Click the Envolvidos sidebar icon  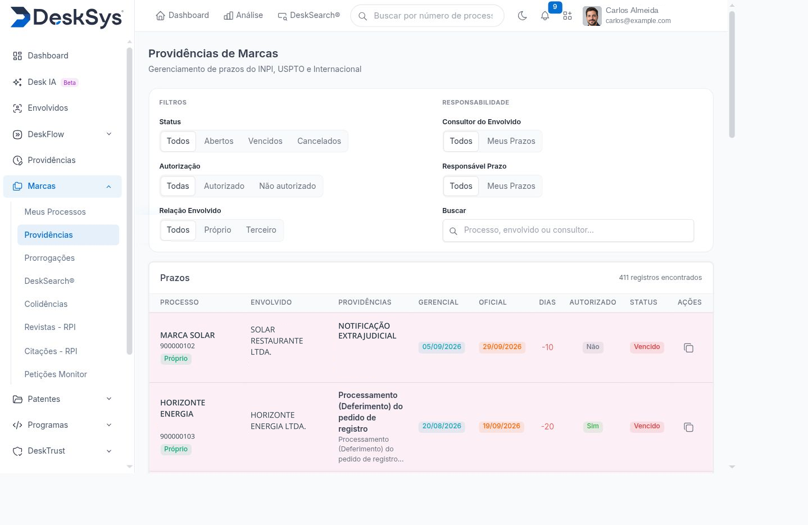[17, 108]
